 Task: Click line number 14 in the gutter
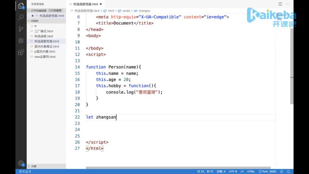pyautogui.click(x=77, y=67)
